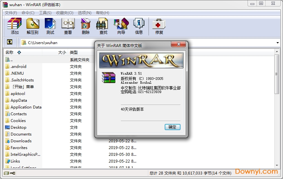Open the 工具(S) menu
Screen dimensions: 283x179
pyautogui.click(x=45, y=13)
